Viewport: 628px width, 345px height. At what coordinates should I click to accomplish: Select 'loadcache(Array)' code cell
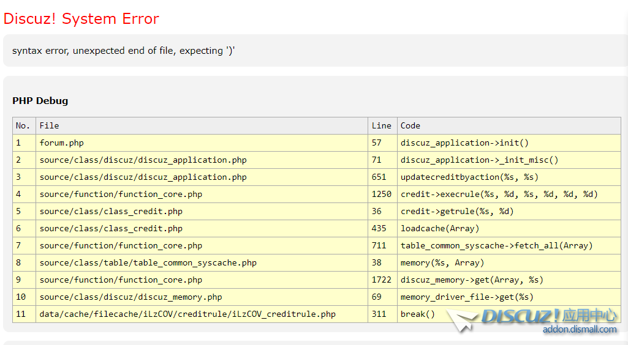509,229
